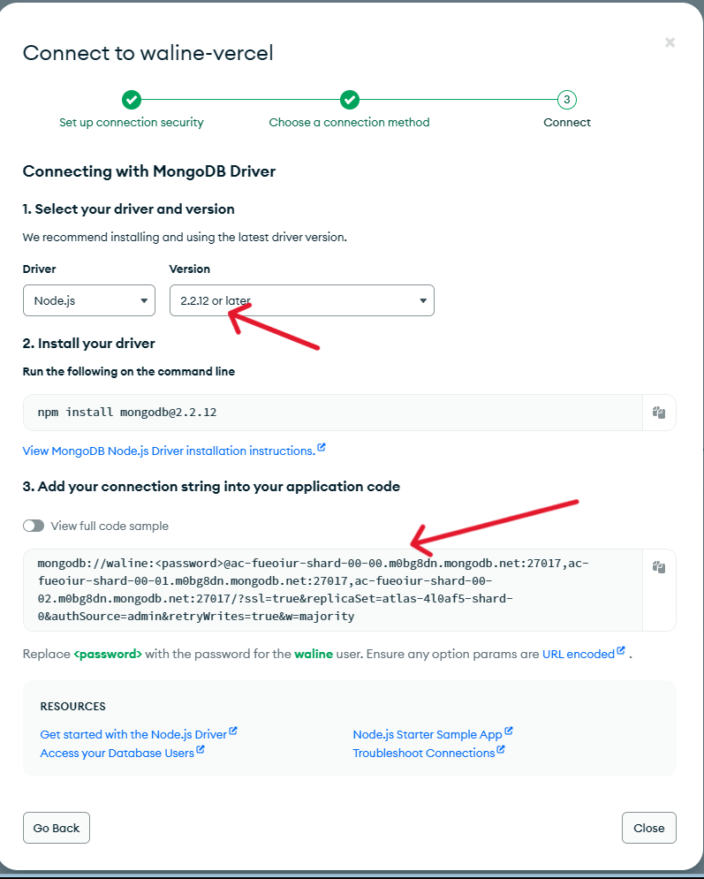Open Node.js Starter Sample App link
Viewport: 704px width, 879px height.
(427, 734)
